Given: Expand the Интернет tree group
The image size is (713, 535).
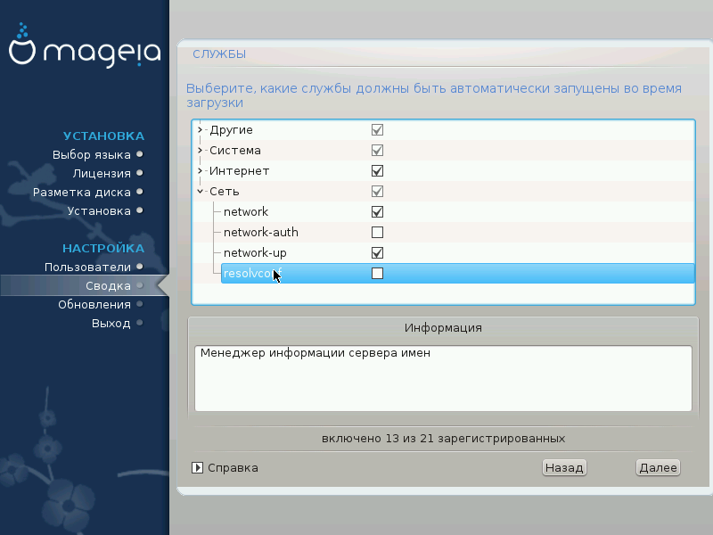Looking at the screenshot, I should click(x=200, y=170).
